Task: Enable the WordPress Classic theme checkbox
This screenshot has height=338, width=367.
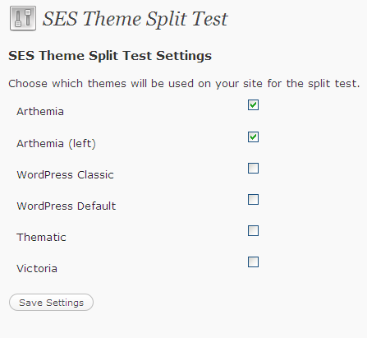Action: pos(253,169)
